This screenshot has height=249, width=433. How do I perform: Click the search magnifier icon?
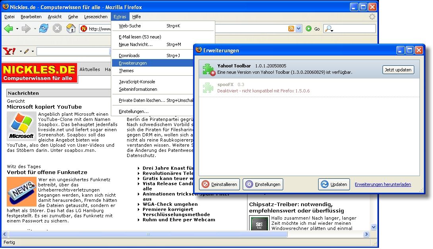coord(329,29)
